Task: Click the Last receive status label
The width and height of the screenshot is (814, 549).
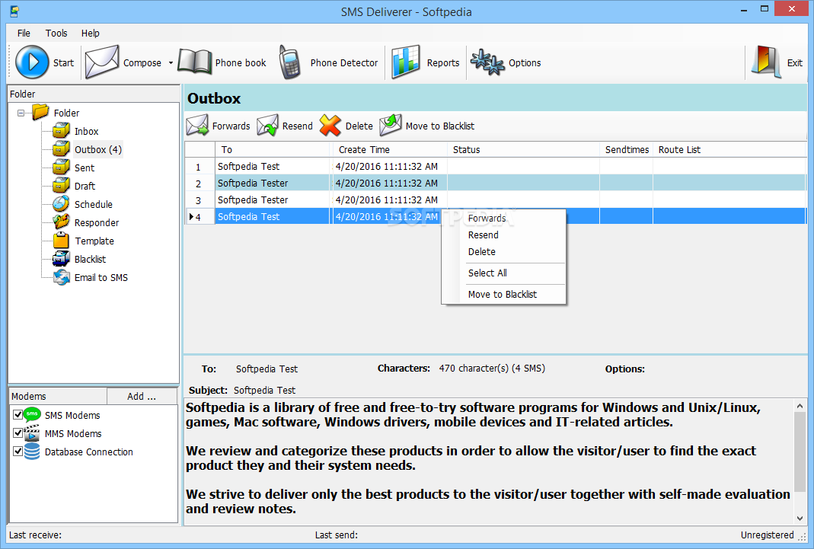Action: click(x=35, y=535)
